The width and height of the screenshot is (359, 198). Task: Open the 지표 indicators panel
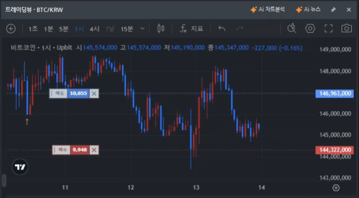pos(191,29)
